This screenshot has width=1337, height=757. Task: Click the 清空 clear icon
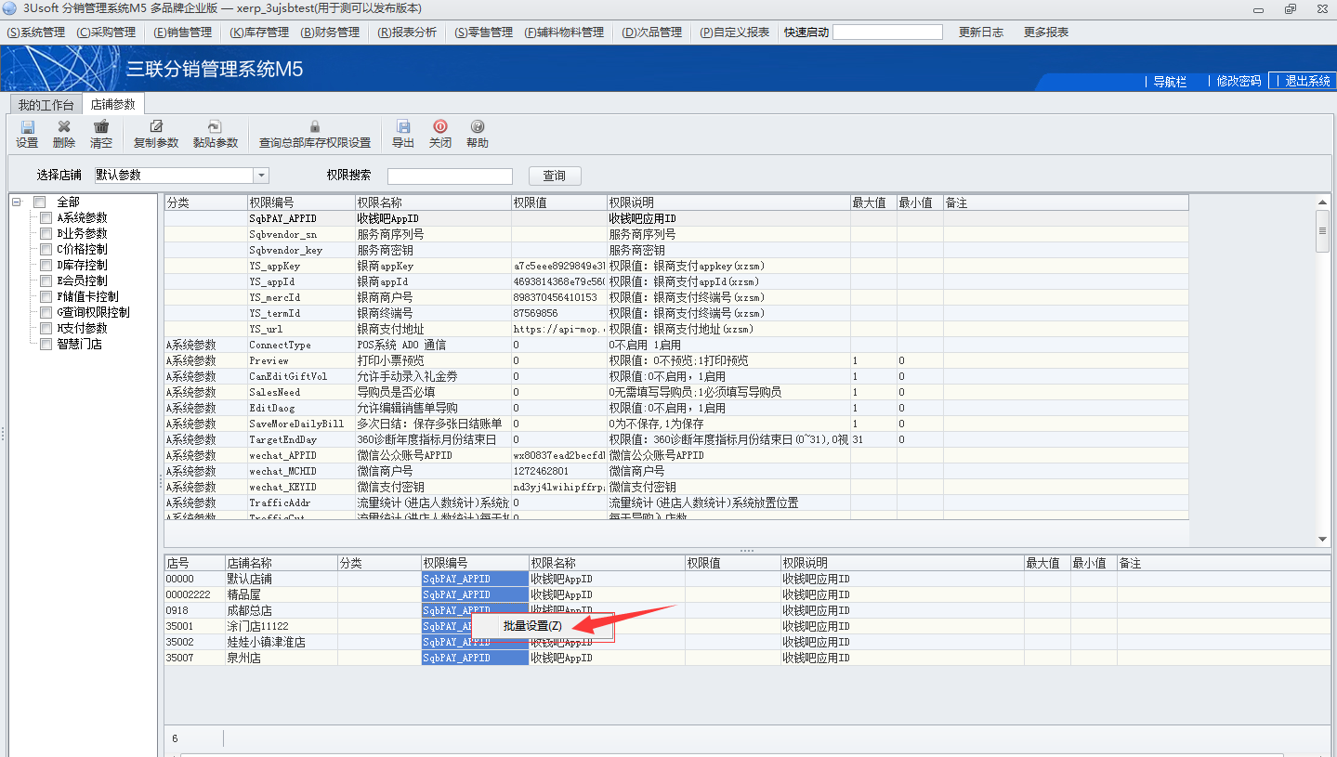[101, 127]
